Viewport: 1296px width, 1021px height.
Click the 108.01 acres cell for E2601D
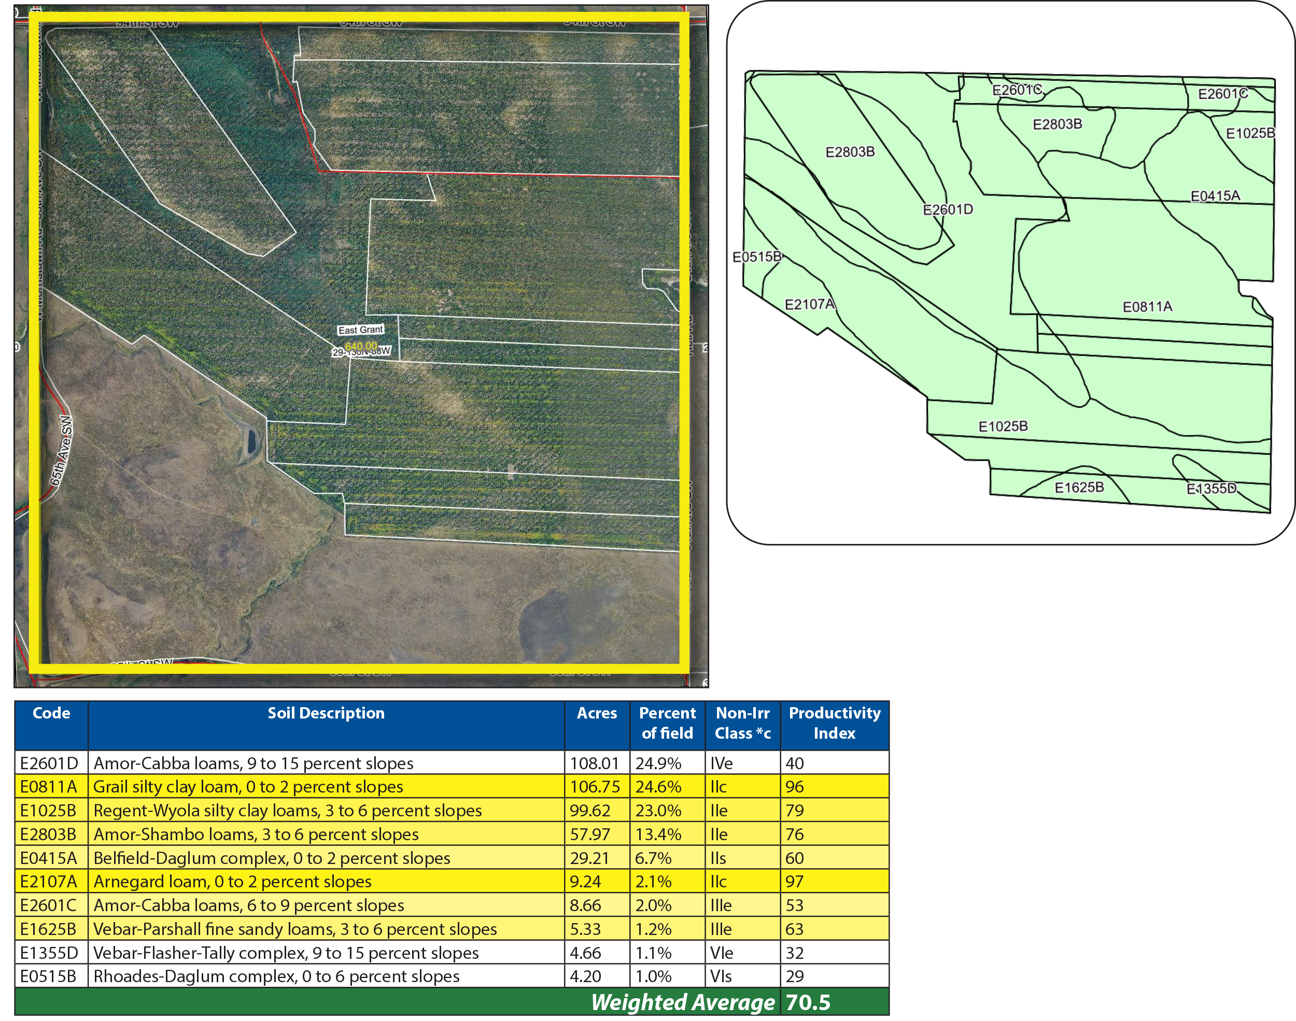(594, 764)
